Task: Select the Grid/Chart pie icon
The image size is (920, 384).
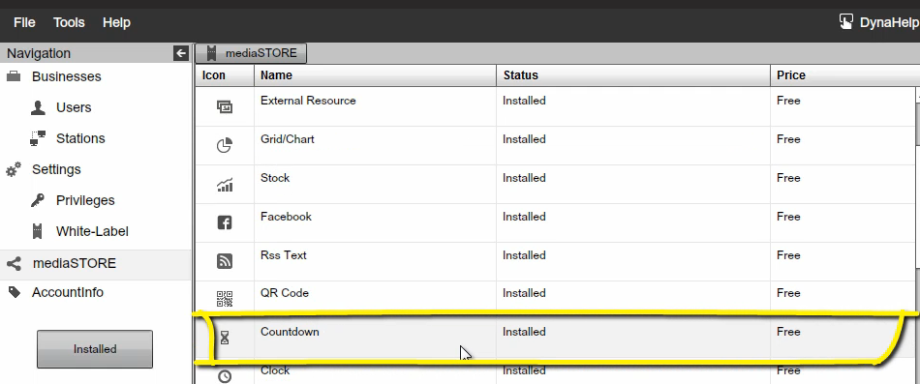Action: [x=225, y=145]
